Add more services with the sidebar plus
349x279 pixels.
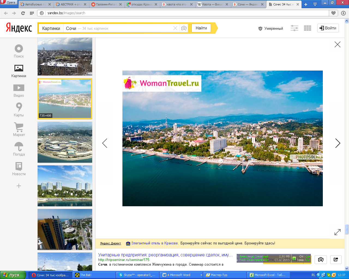(x=19, y=186)
